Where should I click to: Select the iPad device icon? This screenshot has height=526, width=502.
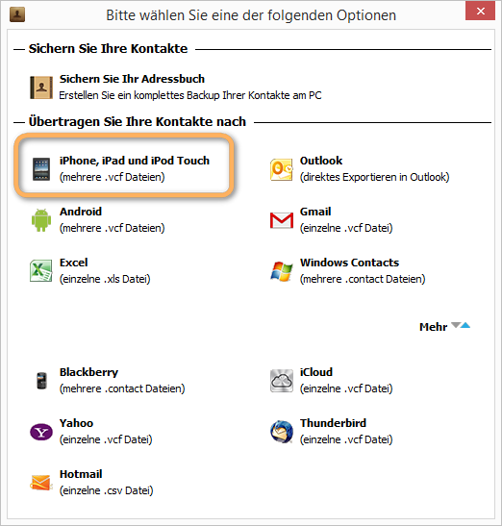41,169
